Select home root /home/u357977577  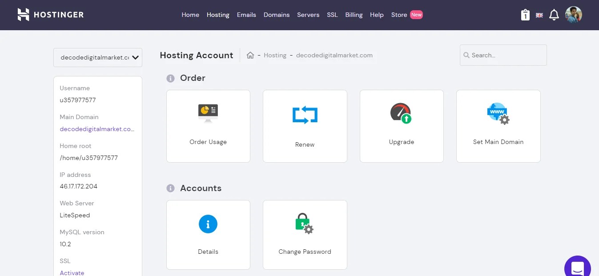pos(89,158)
